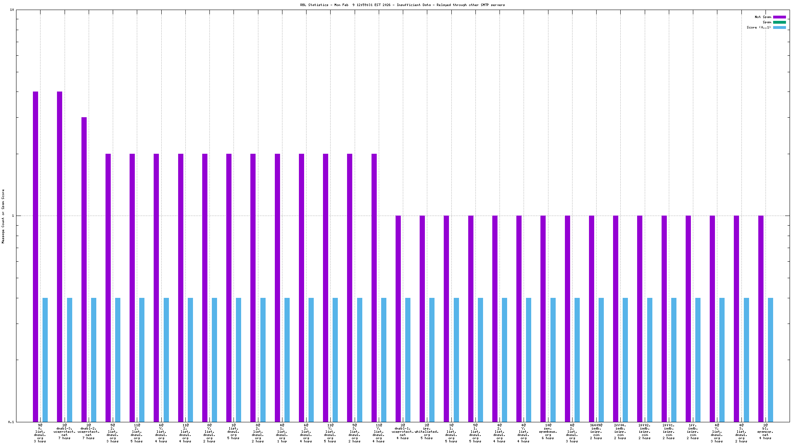Select the x-axis label 'dnsbl-1.uceprotect.net 4 hops'
The height and width of the screenshot is (448, 796).
403,432
